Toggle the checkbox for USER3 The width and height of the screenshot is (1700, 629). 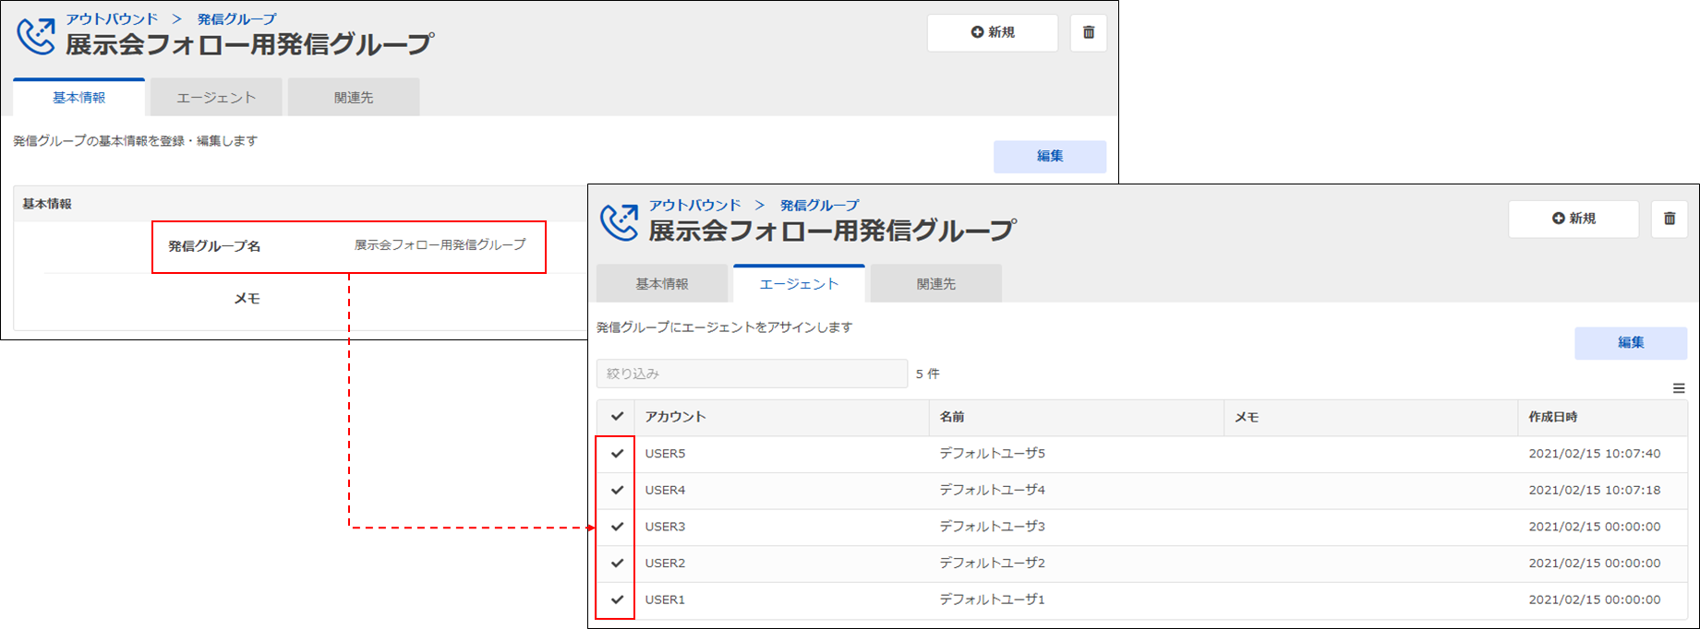pyautogui.click(x=617, y=527)
